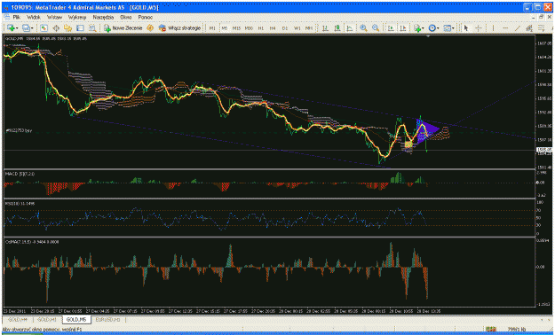The height and width of the screenshot is (335, 555).
Task: Toggle the Terminal window icon
Action: (x=80, y=28)
